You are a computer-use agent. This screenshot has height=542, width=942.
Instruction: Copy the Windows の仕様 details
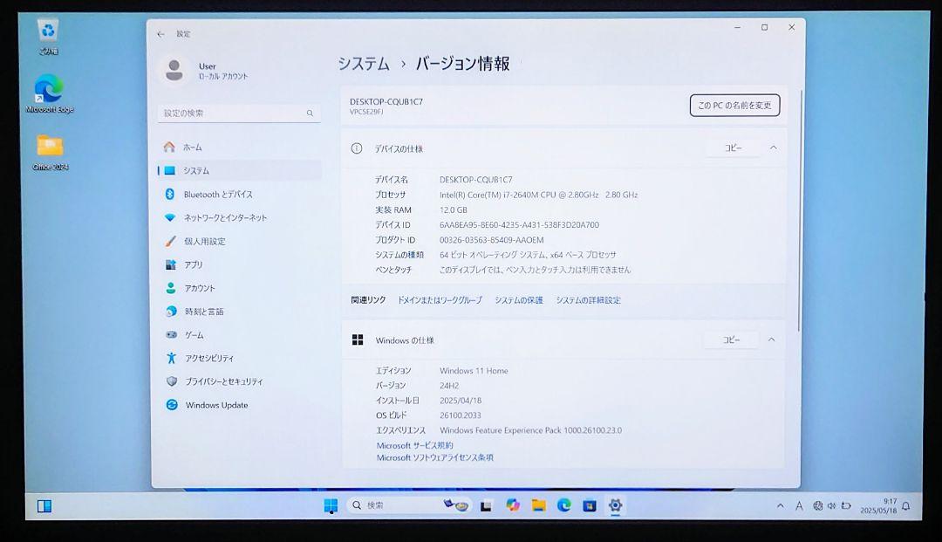click(731, 340)
